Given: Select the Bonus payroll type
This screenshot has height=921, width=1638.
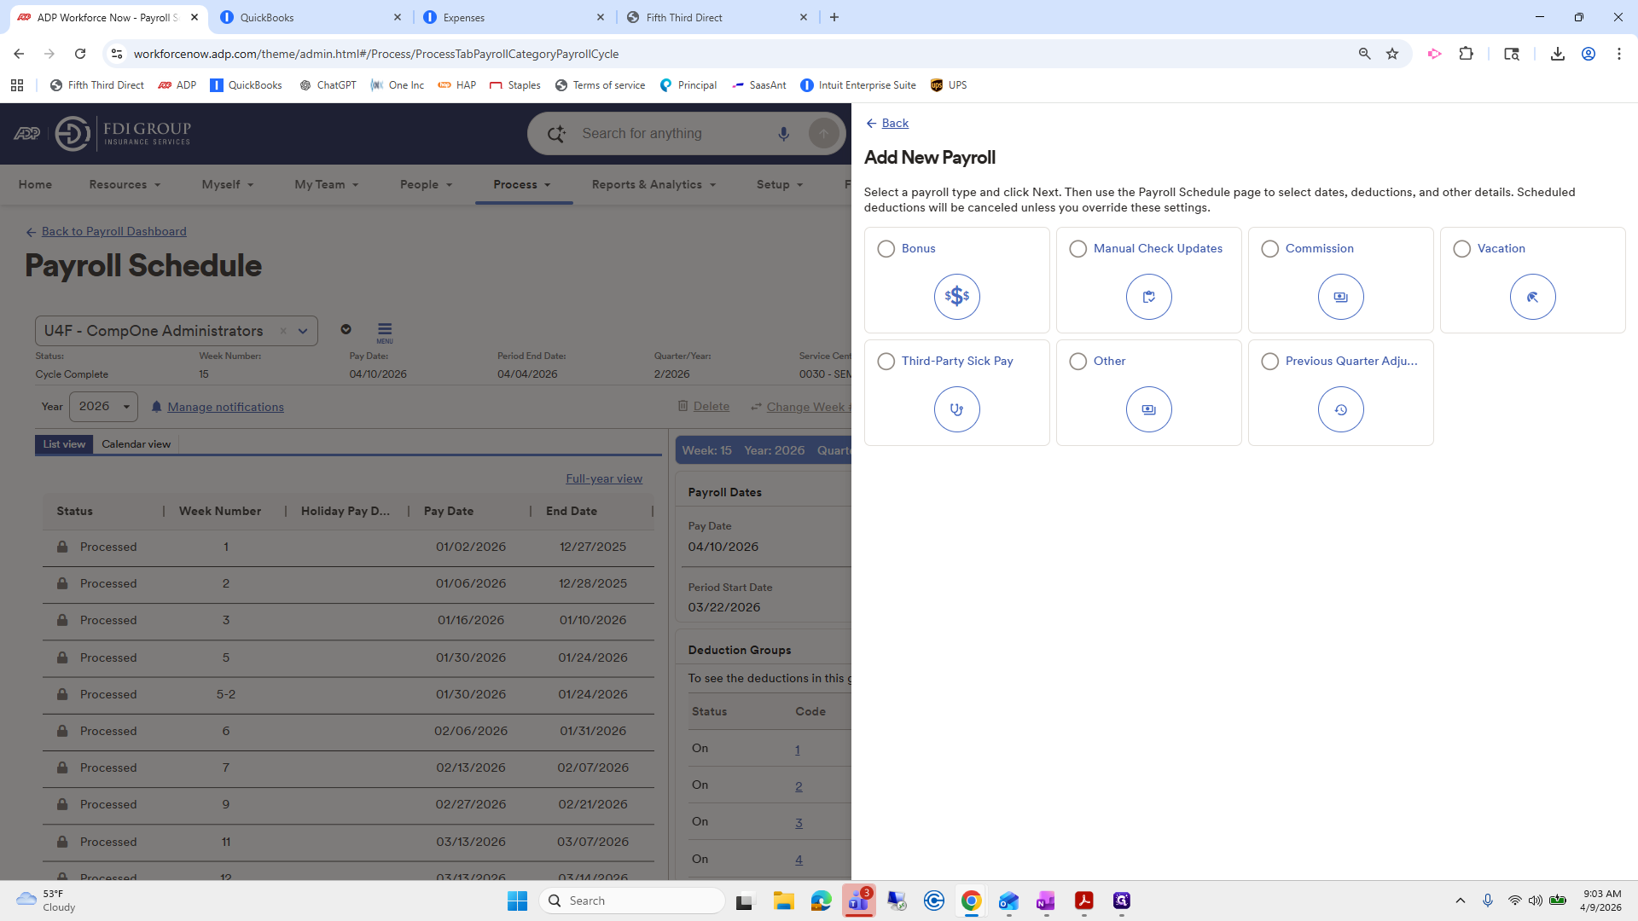Looking at the screenshot, I should pyautogui.click(x=886, y=248).
